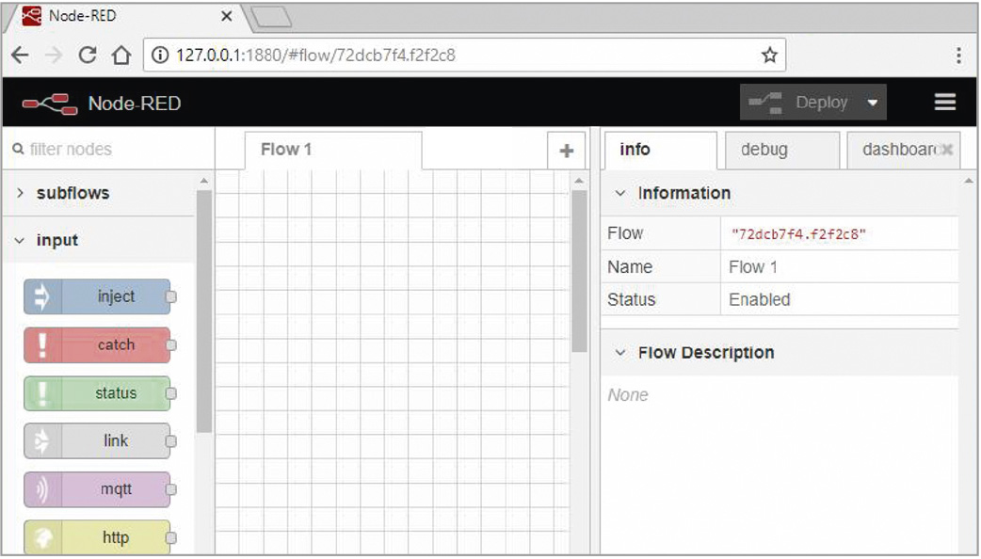Reload the page with refresh icon
Viewport: 981px width, 559px height.
pyautogui.click(x=87, y=55)
